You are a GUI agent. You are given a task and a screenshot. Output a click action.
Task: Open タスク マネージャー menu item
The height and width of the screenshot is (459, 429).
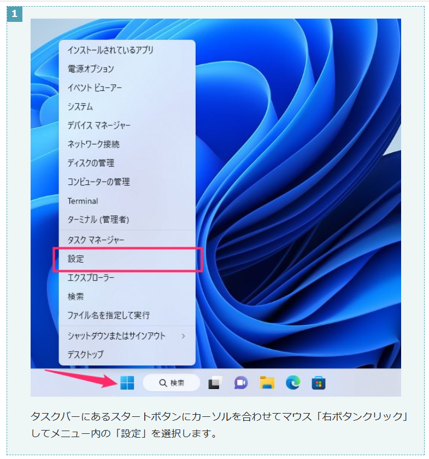(127, 240)
